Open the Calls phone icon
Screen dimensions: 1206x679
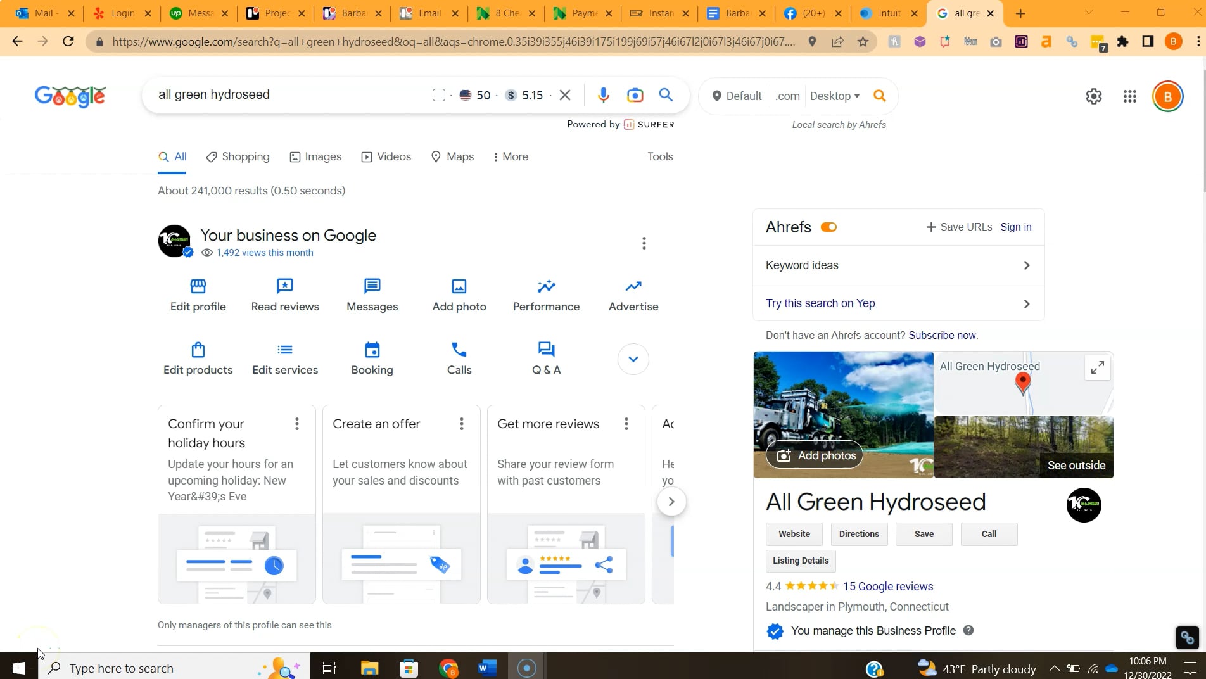point(459,350)
